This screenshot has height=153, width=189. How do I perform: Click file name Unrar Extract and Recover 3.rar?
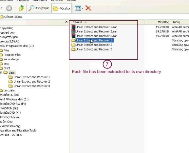click(x=96, y=36)
